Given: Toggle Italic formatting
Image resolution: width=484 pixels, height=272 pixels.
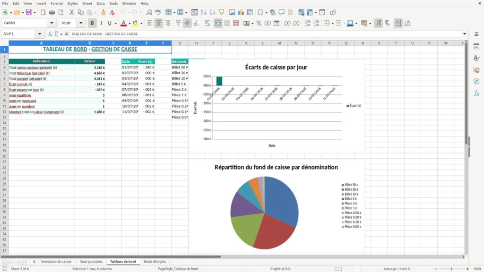Looking at the screenshot, I should coord(101,23).
